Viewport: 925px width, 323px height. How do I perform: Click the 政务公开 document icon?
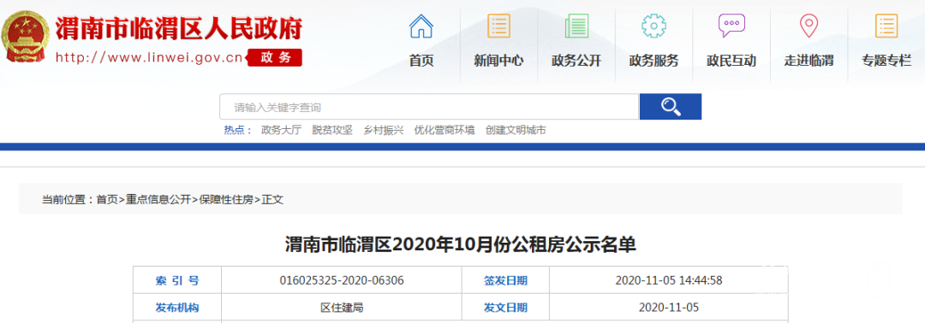[576, 26]
